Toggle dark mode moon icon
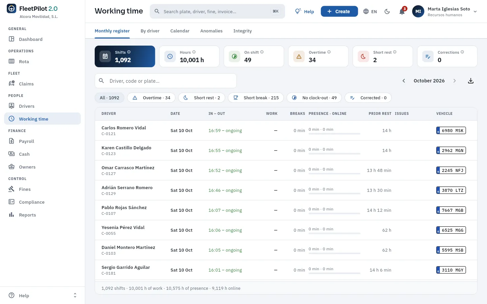 tap(387, 11)
